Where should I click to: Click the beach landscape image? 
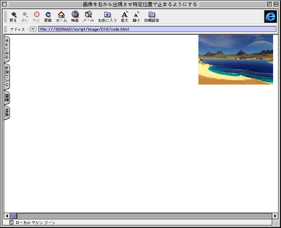click(x=236, y=60)
